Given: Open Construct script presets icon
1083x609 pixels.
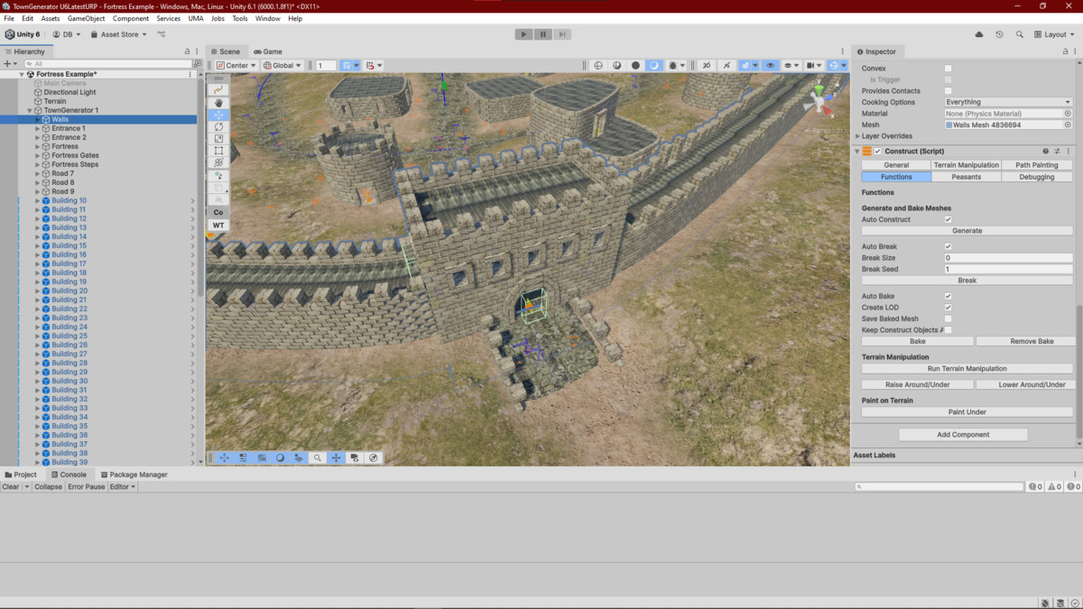Looking at the screenshot, I should [1057, 152].
